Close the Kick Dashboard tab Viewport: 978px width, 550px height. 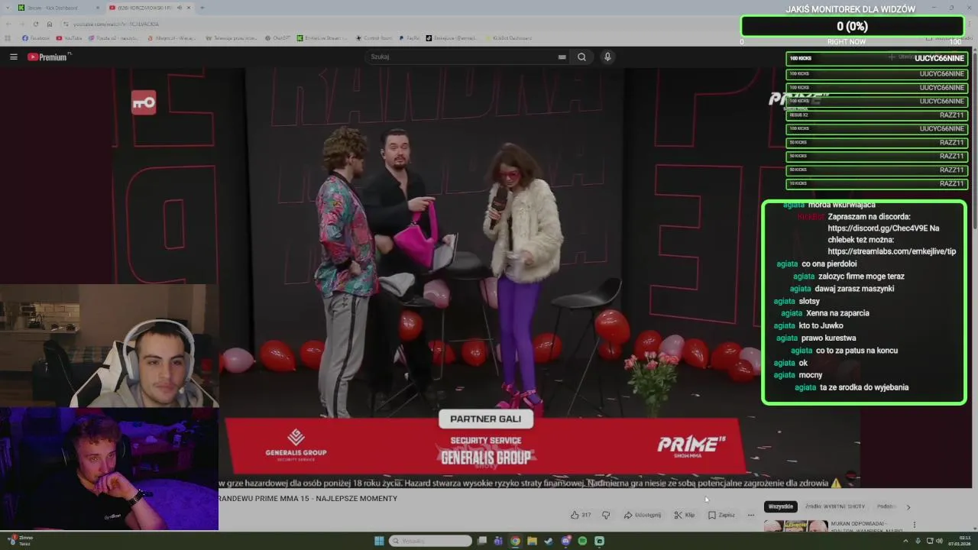click(x=98, y=8)
